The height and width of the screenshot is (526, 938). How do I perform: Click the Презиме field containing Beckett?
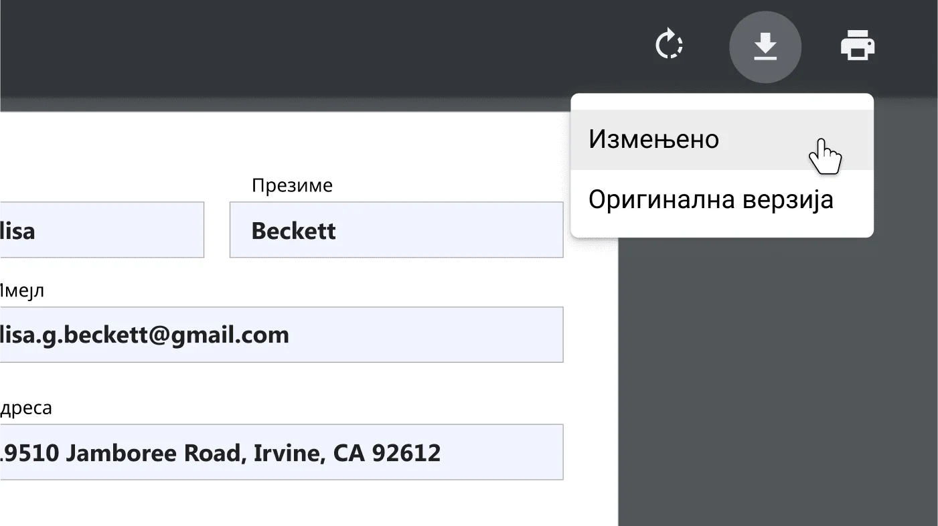(396, 230)
